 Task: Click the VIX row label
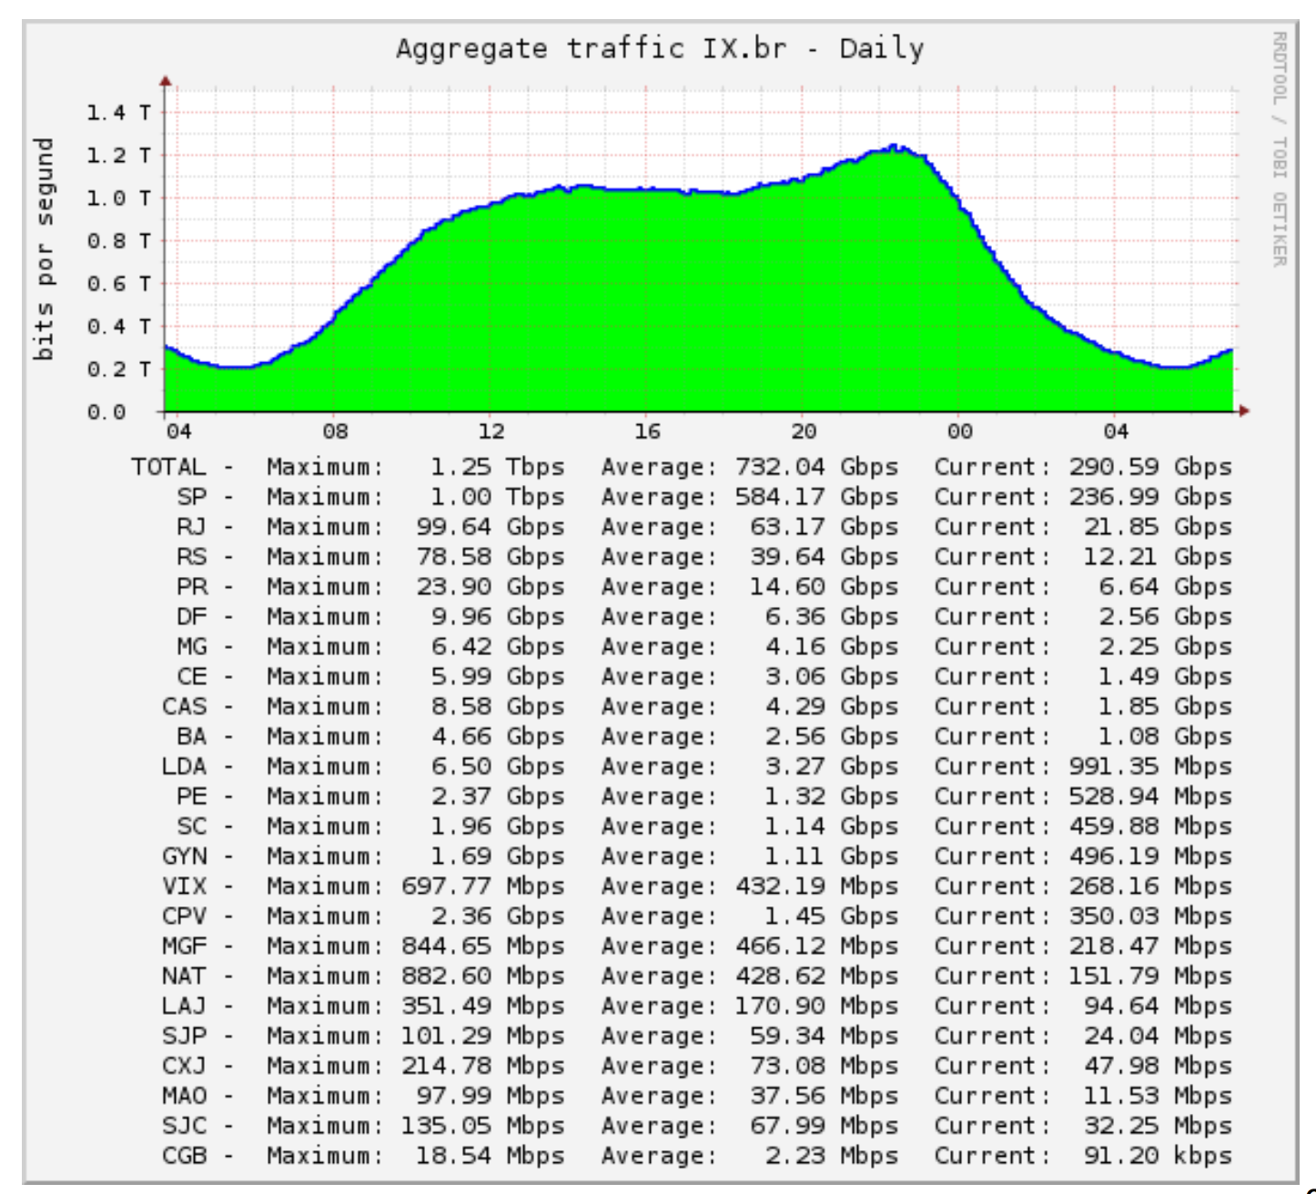[184, 886]
